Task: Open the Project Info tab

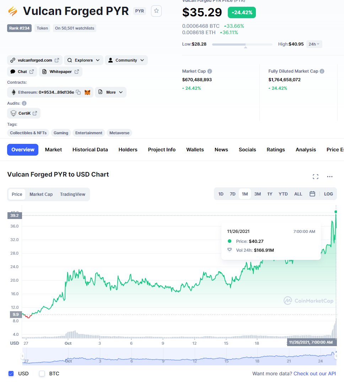Action: point(162,150)
